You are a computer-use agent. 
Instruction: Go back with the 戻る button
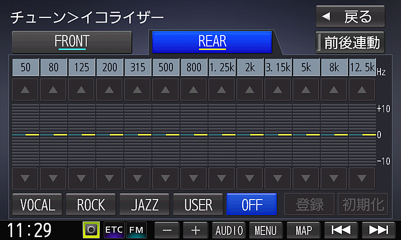[350, 16]
